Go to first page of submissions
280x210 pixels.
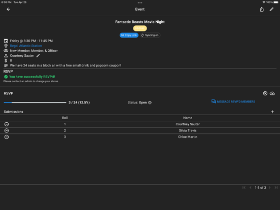[x=244, y=188]
